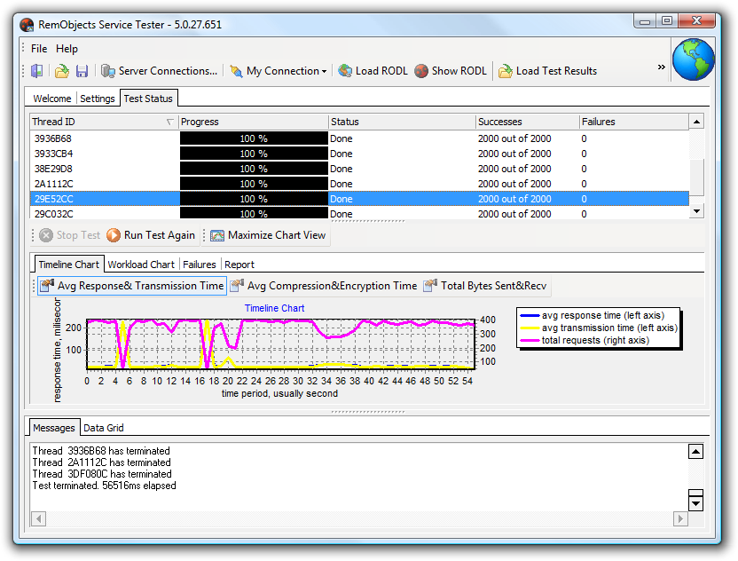Switch to the Welcome tab
Image resolution: width=738 pixels, height=561 pixels.
pyautogui.click(x=51, y=99)
